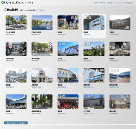Click the 東京都練馬区 link under 練馬駅
Viewport: 136px width, 129px height.
(10, 87)
